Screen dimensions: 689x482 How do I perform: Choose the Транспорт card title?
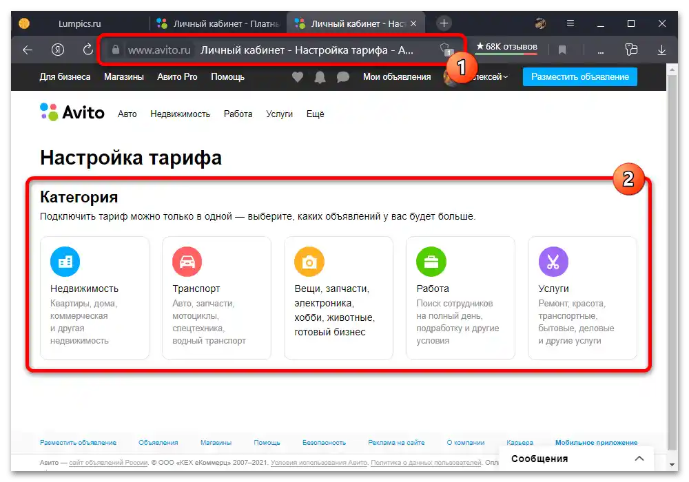pyautogui.click(x=196, y=289)
